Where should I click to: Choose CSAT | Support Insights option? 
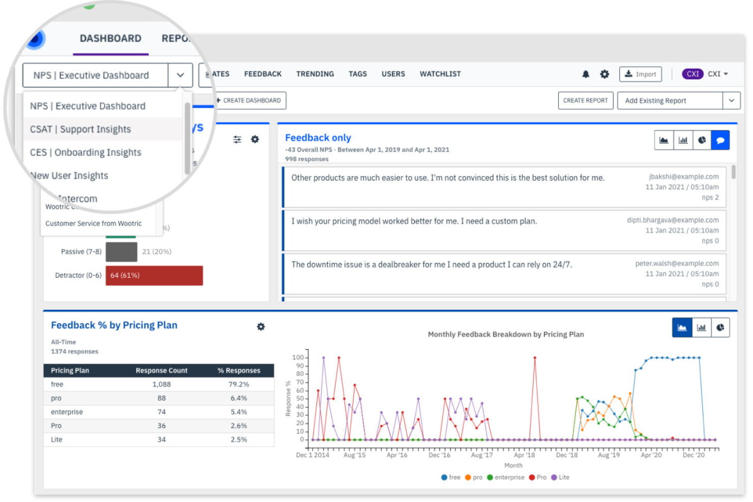(103, 129)
